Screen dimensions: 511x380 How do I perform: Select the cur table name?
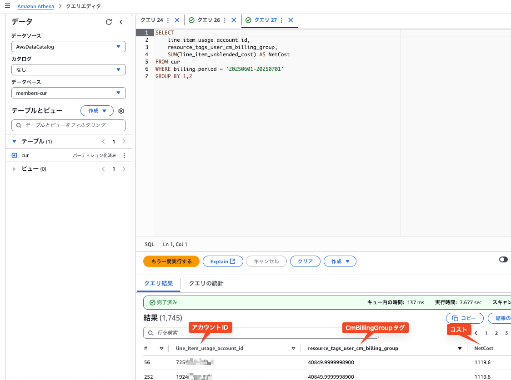(25, 156)
